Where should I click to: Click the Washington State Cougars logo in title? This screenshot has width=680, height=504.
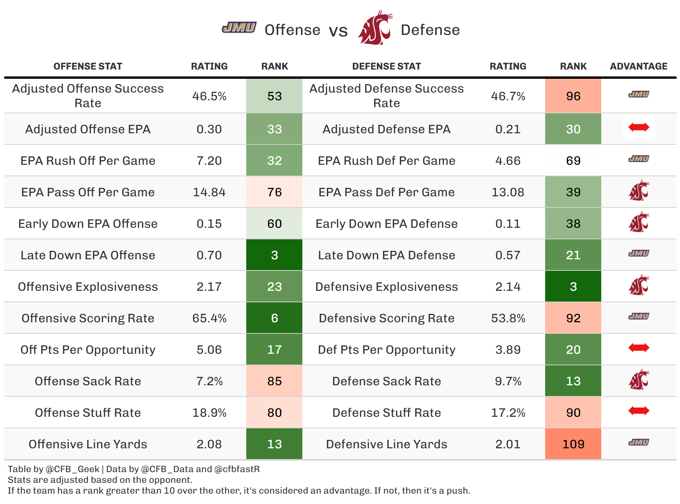375,28
